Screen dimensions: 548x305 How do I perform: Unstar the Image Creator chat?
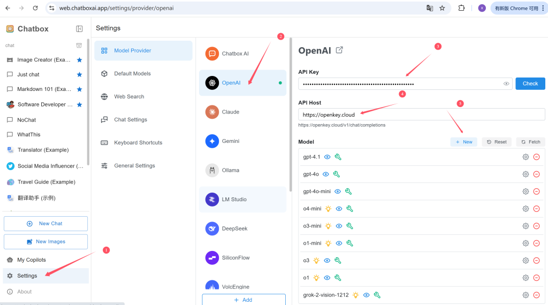tap(79, 60)
